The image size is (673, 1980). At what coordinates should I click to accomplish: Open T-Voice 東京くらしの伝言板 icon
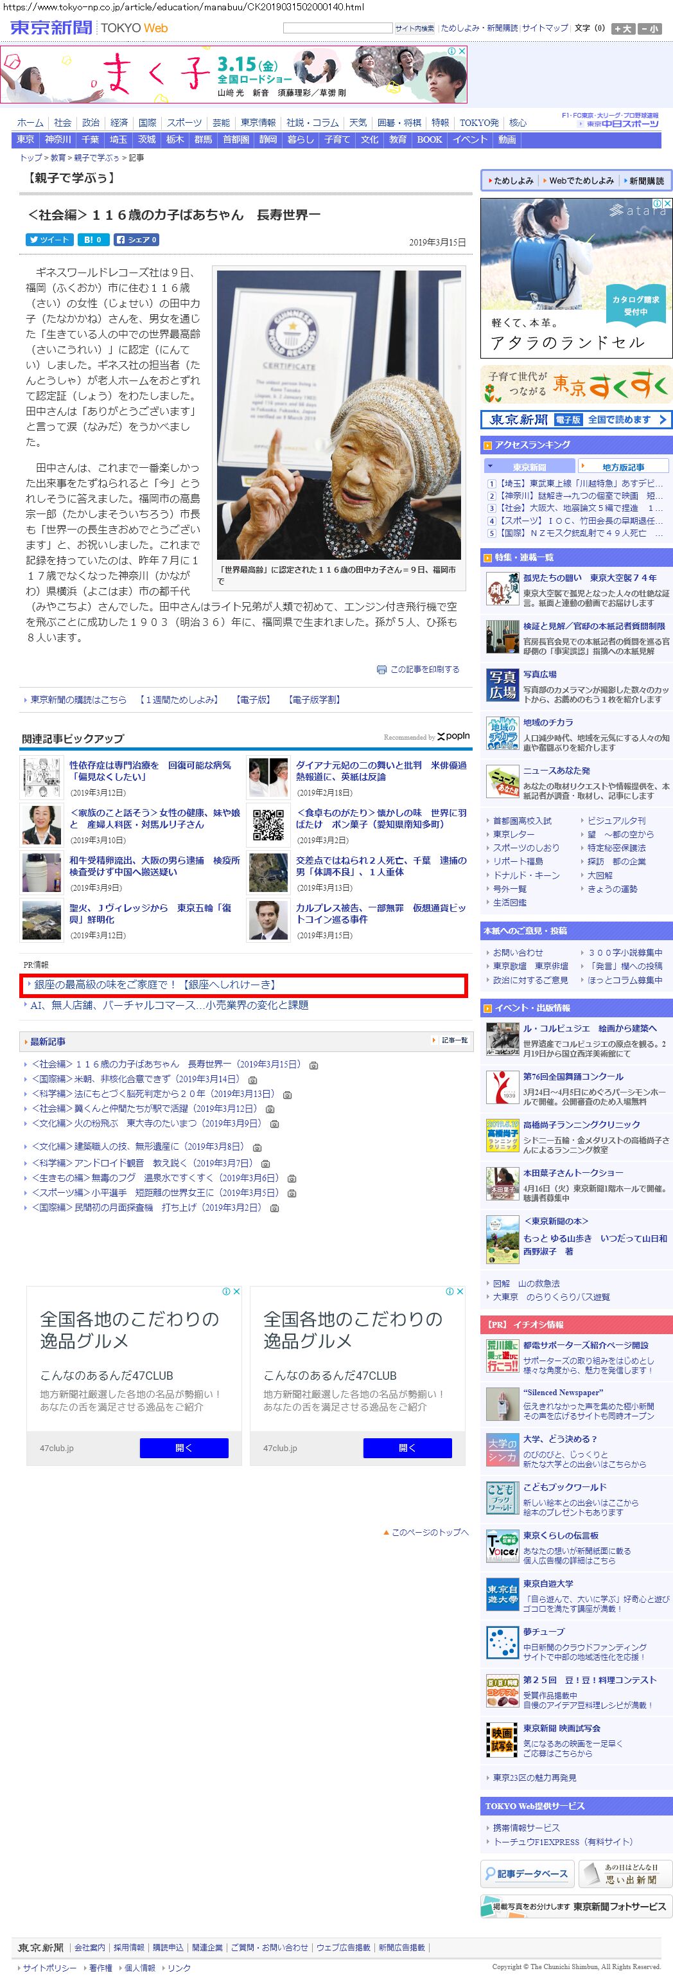tap(502, 1546)
